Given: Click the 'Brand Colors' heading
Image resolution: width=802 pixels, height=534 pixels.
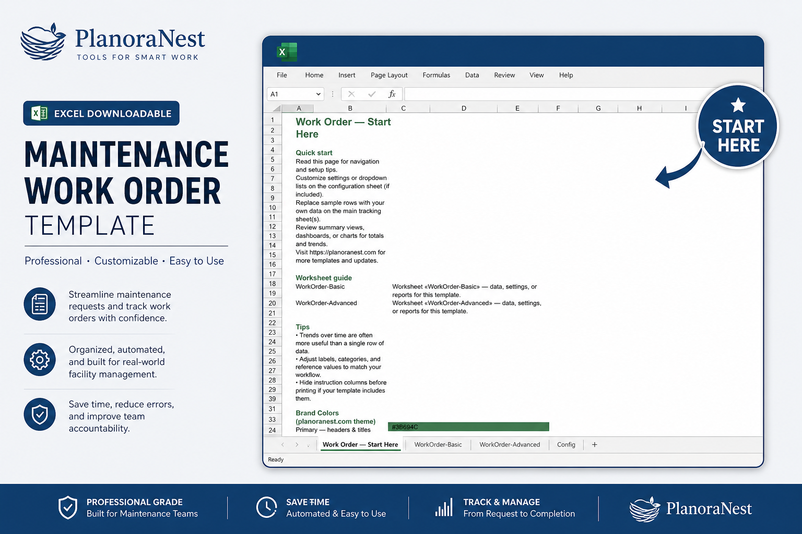Looking at the screenshot, I should click(x=335, y=417).
